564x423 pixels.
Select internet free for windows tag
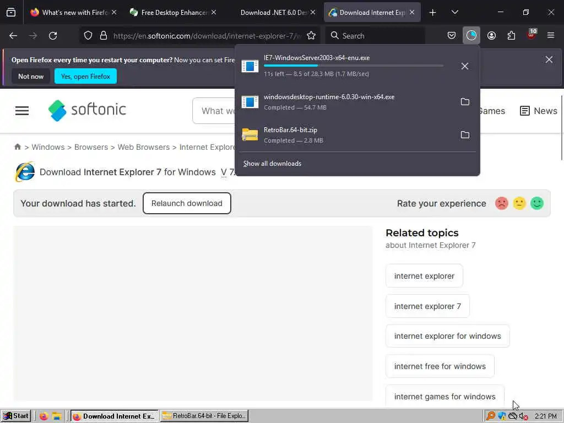click(440, 366)
